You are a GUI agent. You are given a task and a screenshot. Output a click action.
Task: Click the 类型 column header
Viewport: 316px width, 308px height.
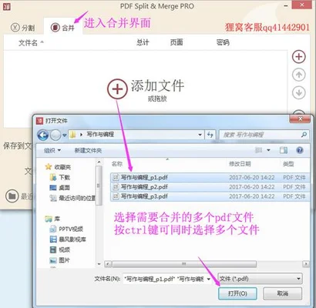[x=288, y=164]
